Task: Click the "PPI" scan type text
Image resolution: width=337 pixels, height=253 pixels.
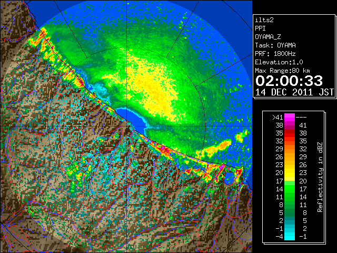Action: (260, 28)
